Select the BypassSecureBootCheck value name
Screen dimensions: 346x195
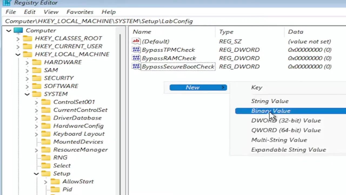point(178,67)
